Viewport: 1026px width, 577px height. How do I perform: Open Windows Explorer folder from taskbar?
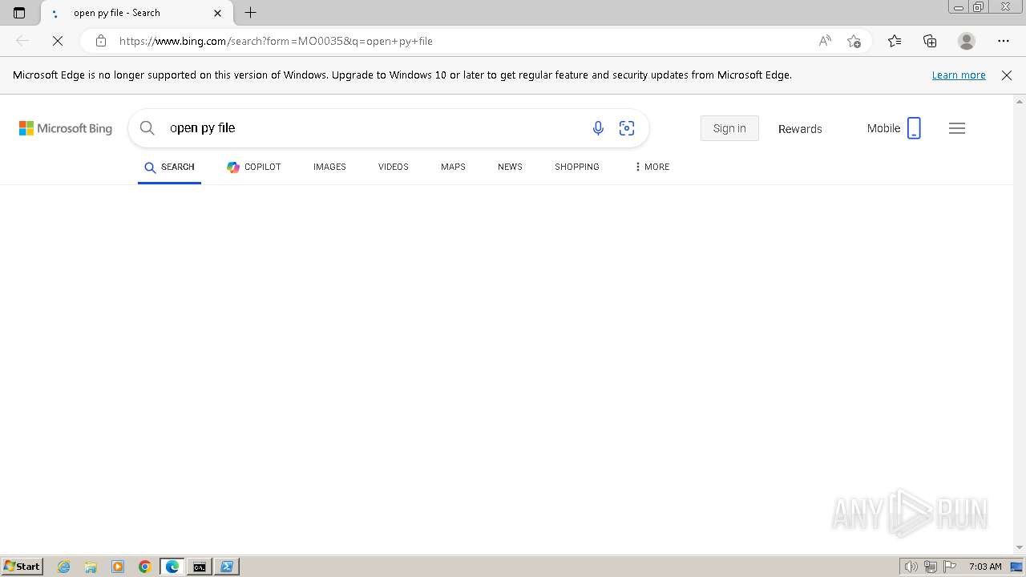tap(91, 567)
